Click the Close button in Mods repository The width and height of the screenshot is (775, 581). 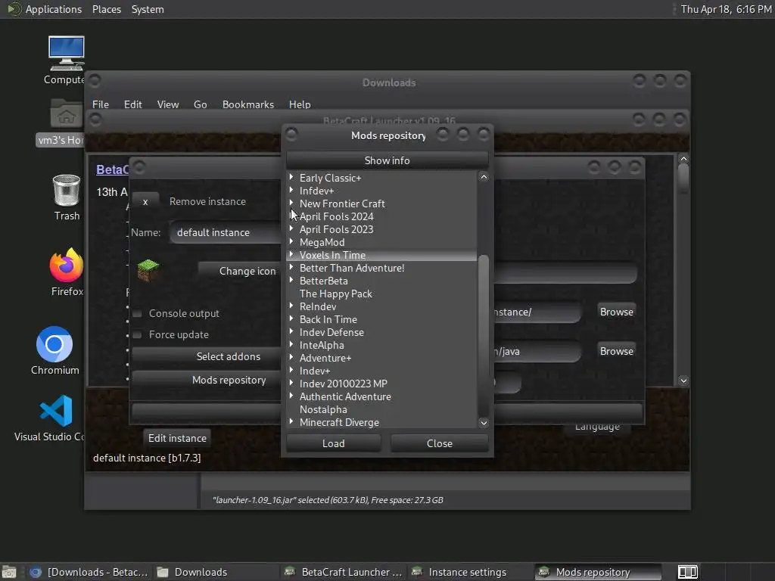pos(440,443)
